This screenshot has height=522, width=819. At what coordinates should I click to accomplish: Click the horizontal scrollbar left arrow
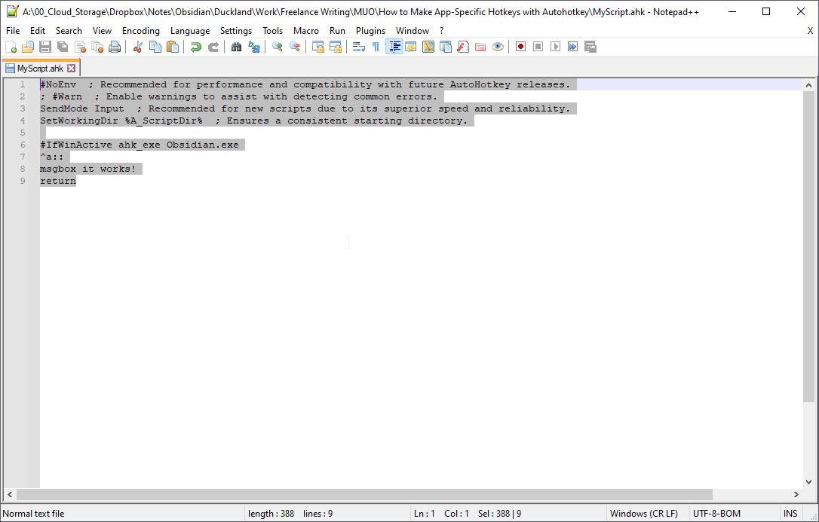coord(10,494)
